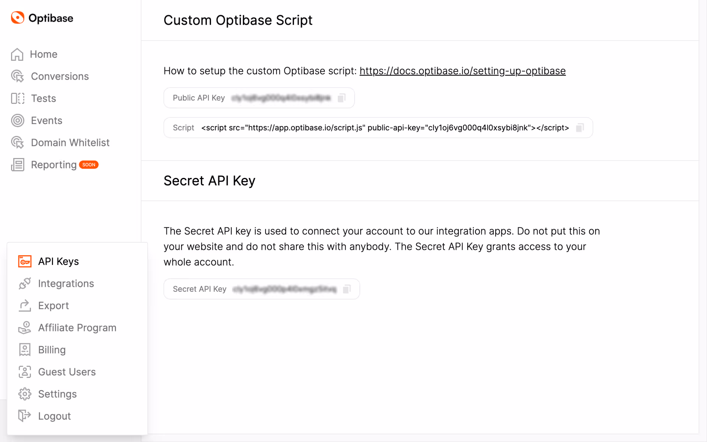The width and height of the screenshot is (707, 442).
Task: Navigate to Events
Action: pos(46,120)
